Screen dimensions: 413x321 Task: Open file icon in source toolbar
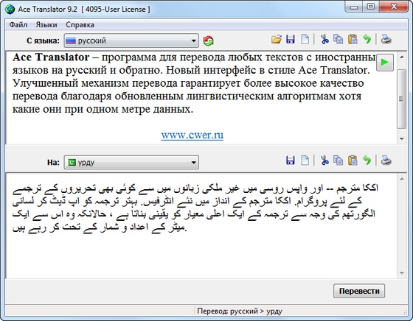[277, 40]
